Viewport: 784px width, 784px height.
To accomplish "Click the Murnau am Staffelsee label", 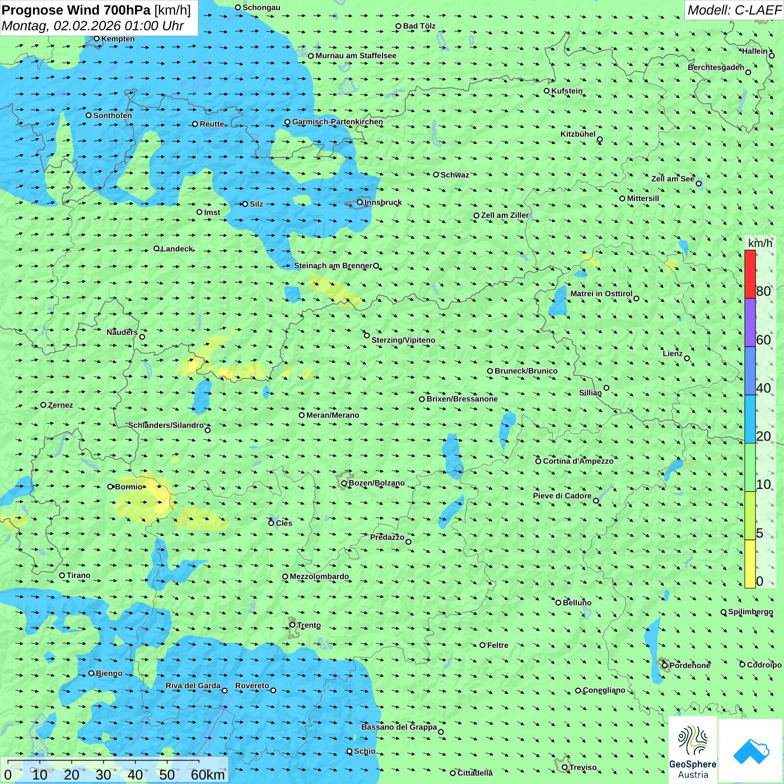I will click(356, 55).
